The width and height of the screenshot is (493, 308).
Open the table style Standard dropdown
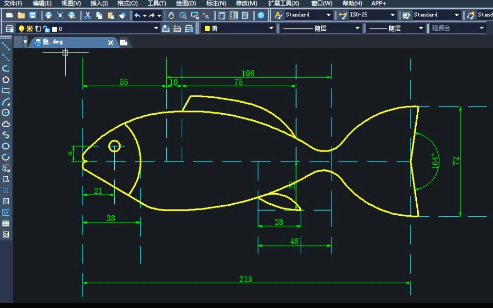pos(457,15)
